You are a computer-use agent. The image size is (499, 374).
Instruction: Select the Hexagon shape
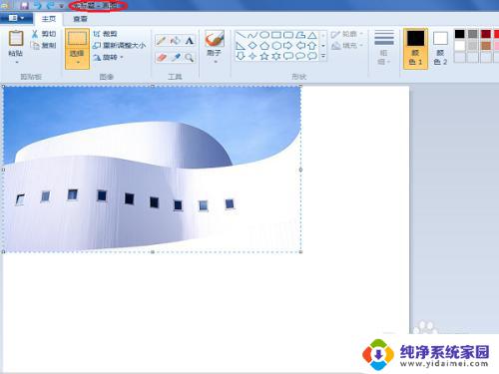click(276, 46)
